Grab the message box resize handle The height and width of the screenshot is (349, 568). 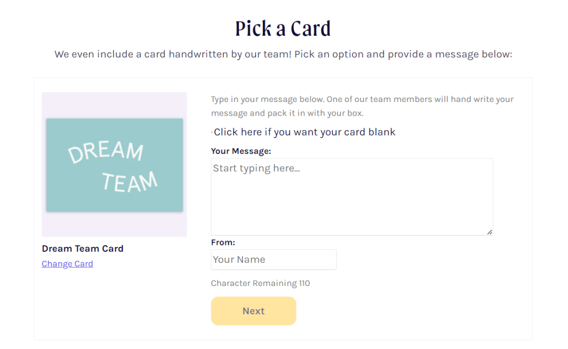click(x=490, y=232)
